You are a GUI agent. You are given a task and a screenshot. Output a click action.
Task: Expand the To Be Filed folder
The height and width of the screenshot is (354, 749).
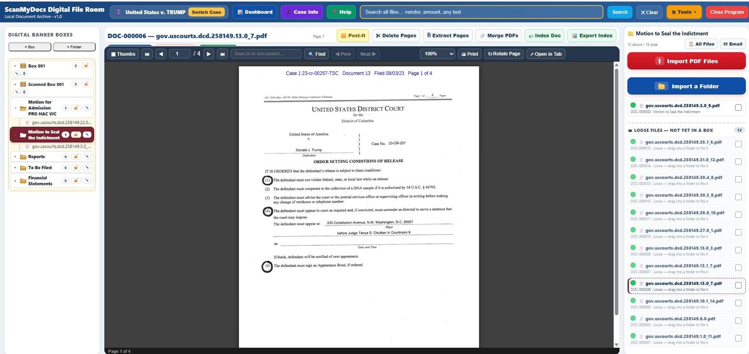click(15, 168)
